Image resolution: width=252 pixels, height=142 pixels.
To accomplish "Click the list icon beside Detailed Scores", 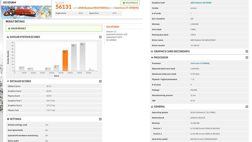I will point(8,81).
